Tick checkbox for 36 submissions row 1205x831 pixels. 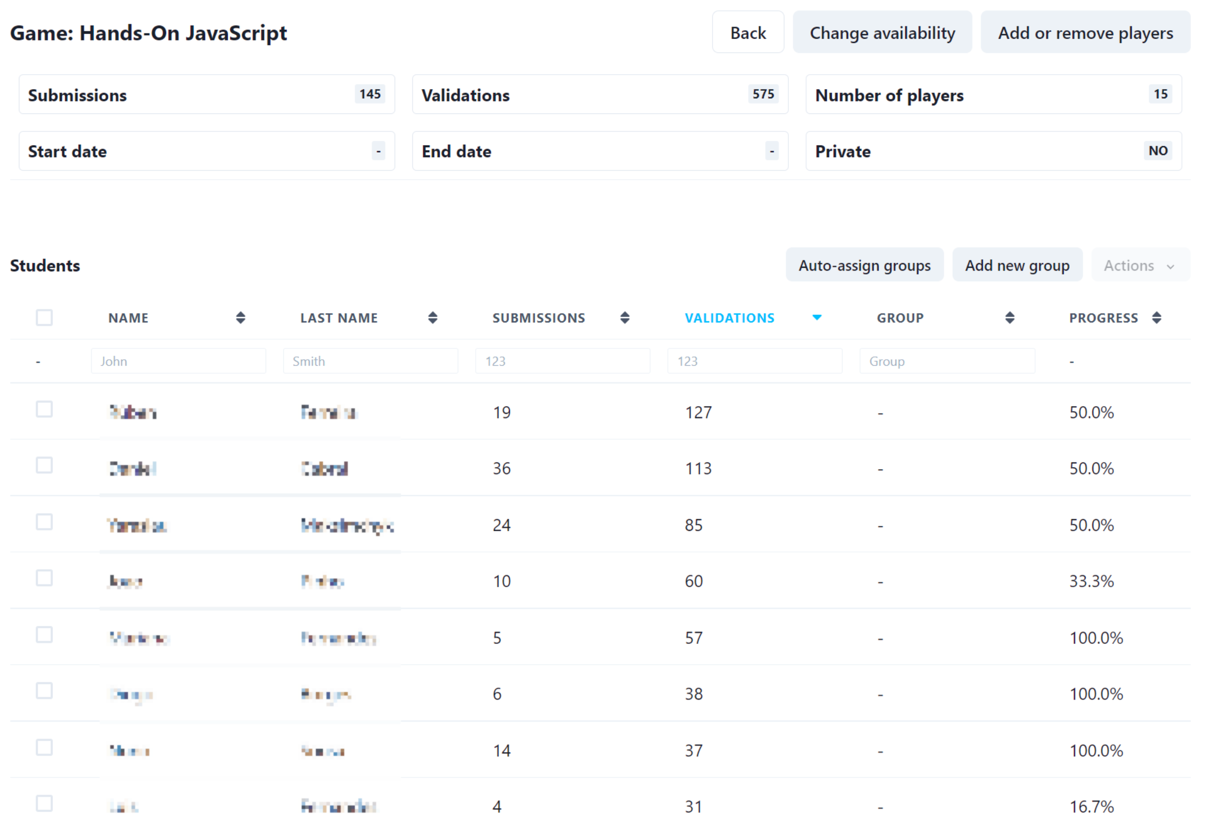44,465
